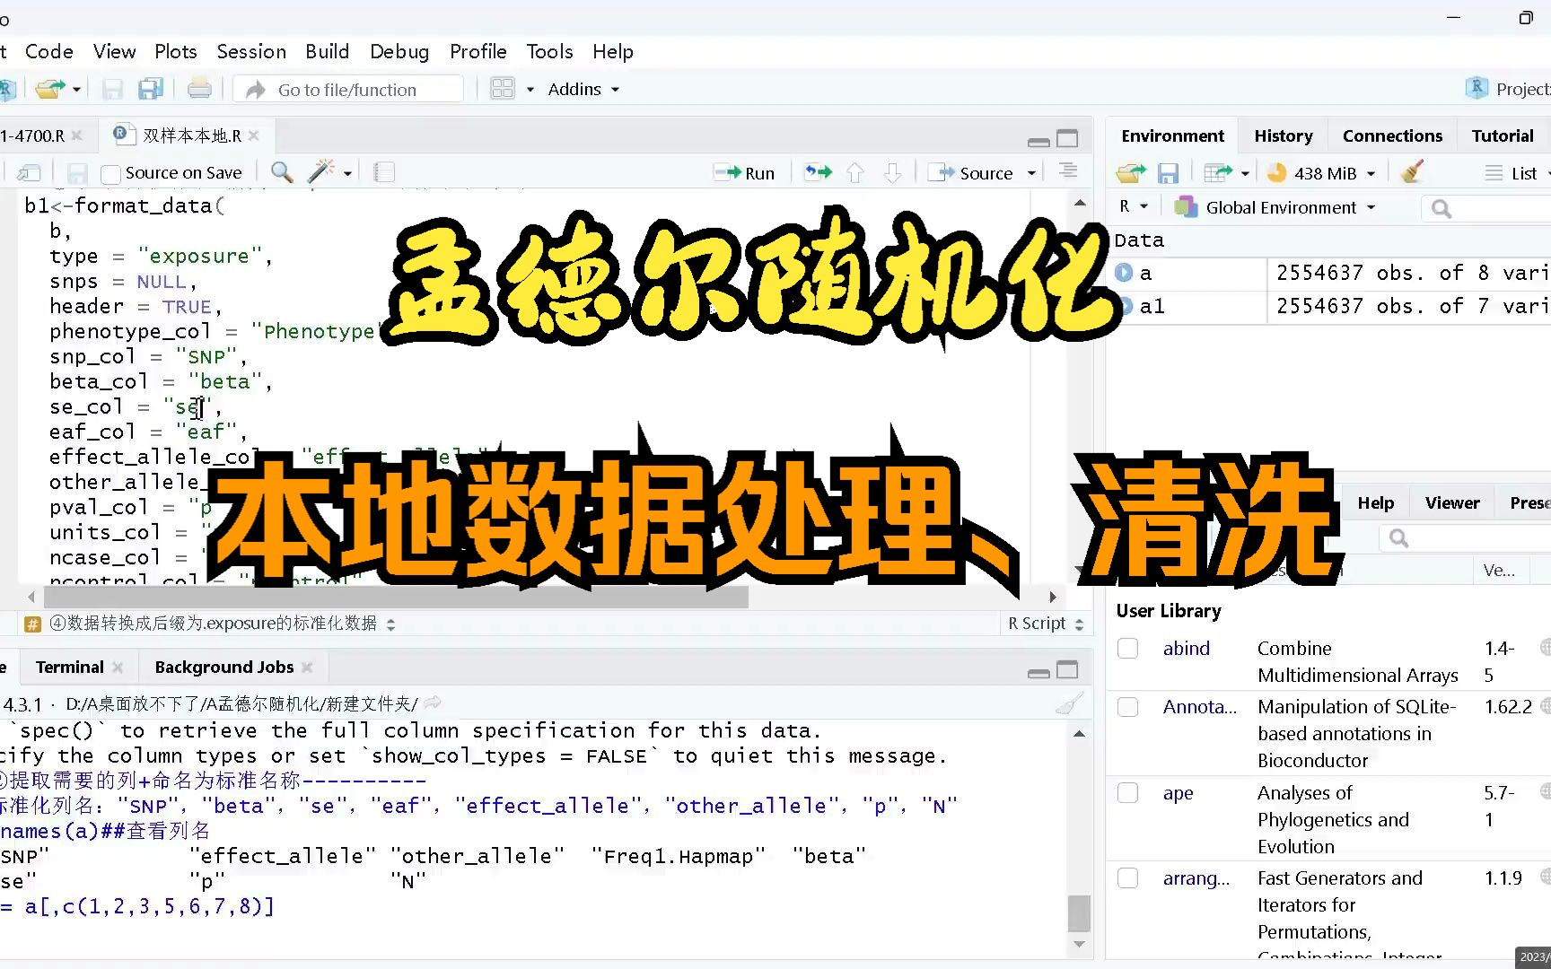Click the save file icon in the editor toolbar

coord(77,172)
